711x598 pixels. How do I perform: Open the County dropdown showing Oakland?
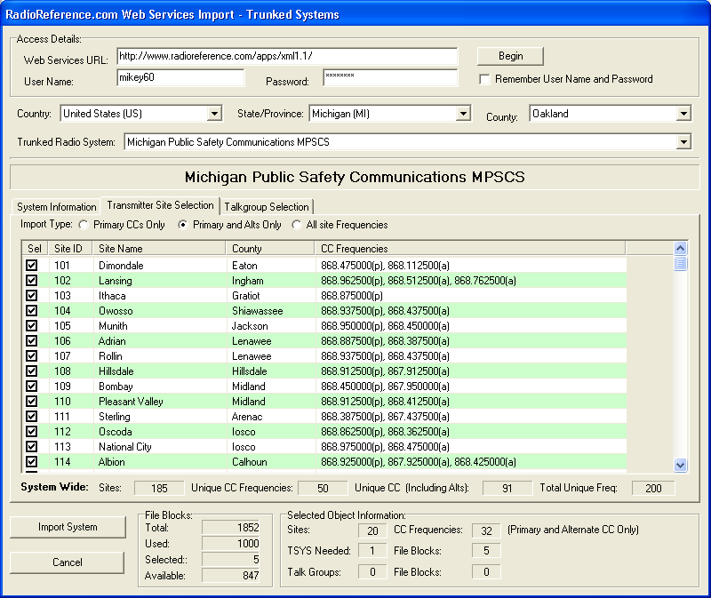pos(683,114)
